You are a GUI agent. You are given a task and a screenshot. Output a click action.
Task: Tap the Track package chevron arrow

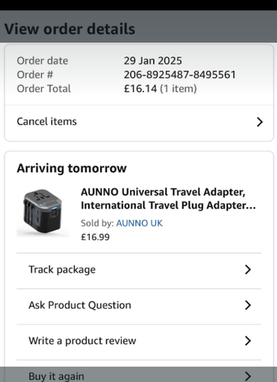(x=248, y=270)
